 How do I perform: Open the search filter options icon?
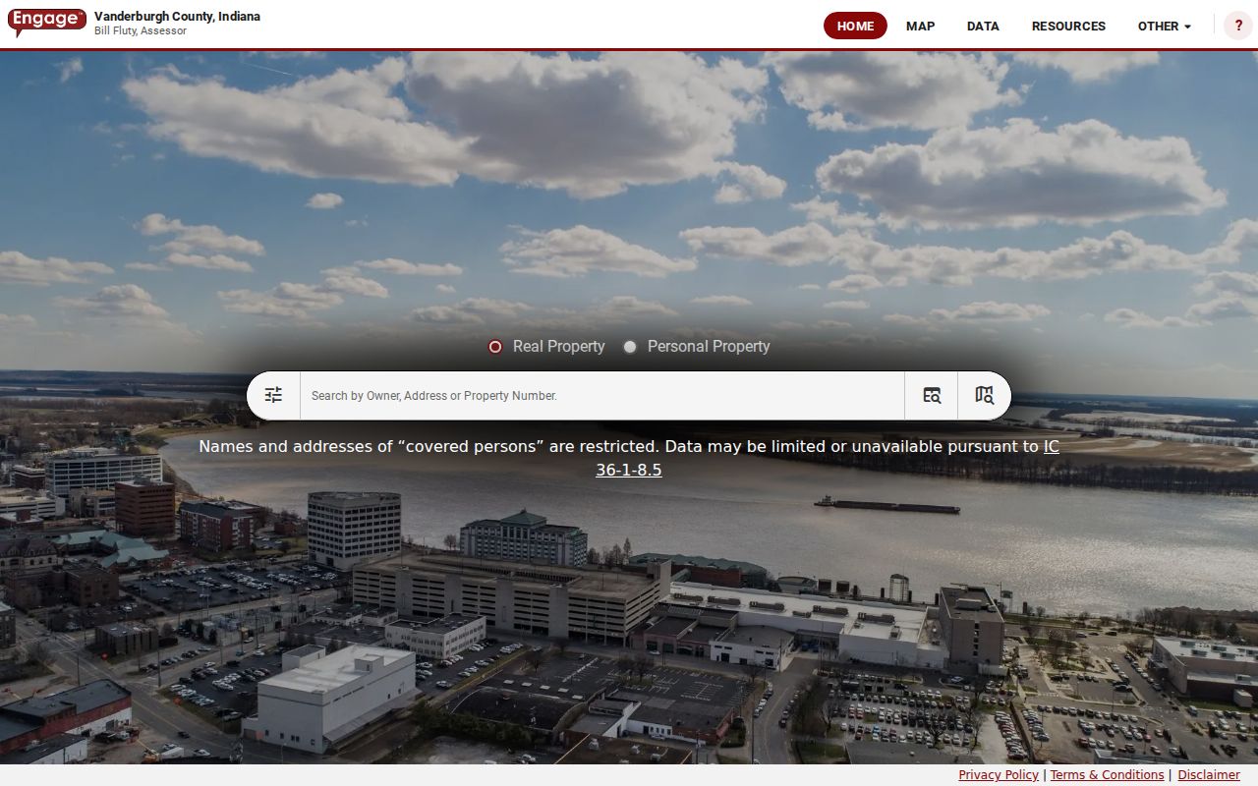pos(273,395)
